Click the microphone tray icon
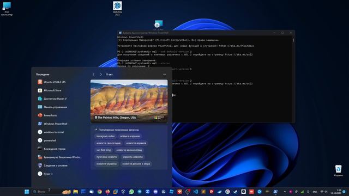This screenshot has height=196, width=349. 308,192
